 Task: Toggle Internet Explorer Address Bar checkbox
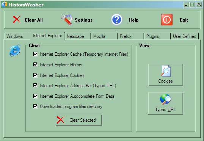coord(35,85)
